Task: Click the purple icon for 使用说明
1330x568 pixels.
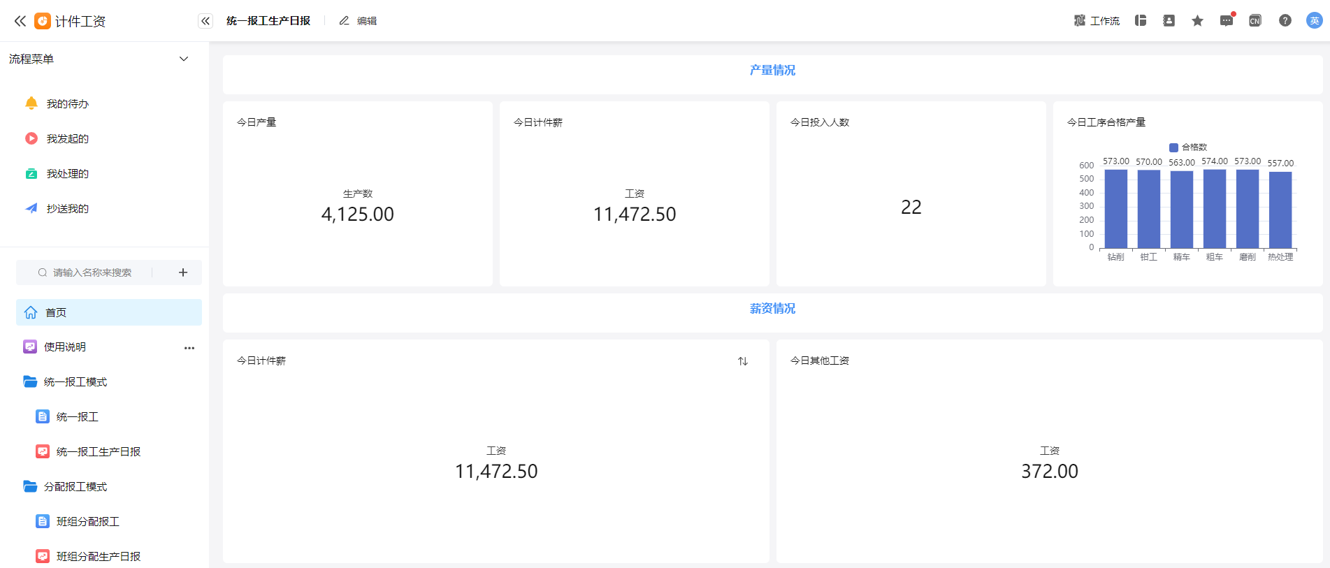Action: pyautogui.click(x=30, y=347)
